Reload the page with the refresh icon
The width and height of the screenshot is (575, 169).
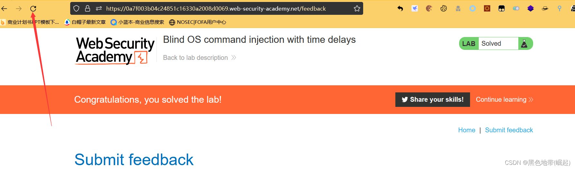pos(33,9)
